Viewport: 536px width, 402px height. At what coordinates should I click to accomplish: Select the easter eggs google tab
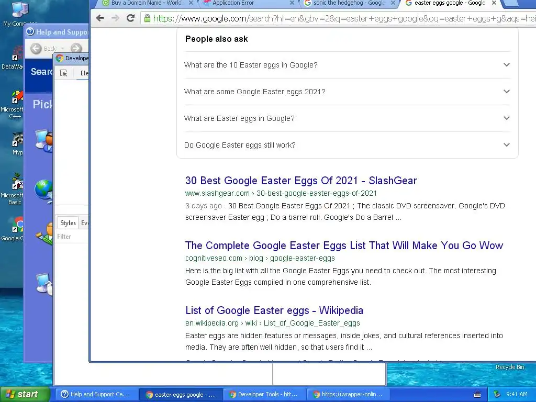point(450,3)
